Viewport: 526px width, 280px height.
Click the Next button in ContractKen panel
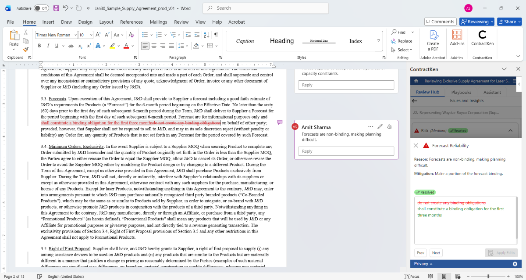coord(436,253)
